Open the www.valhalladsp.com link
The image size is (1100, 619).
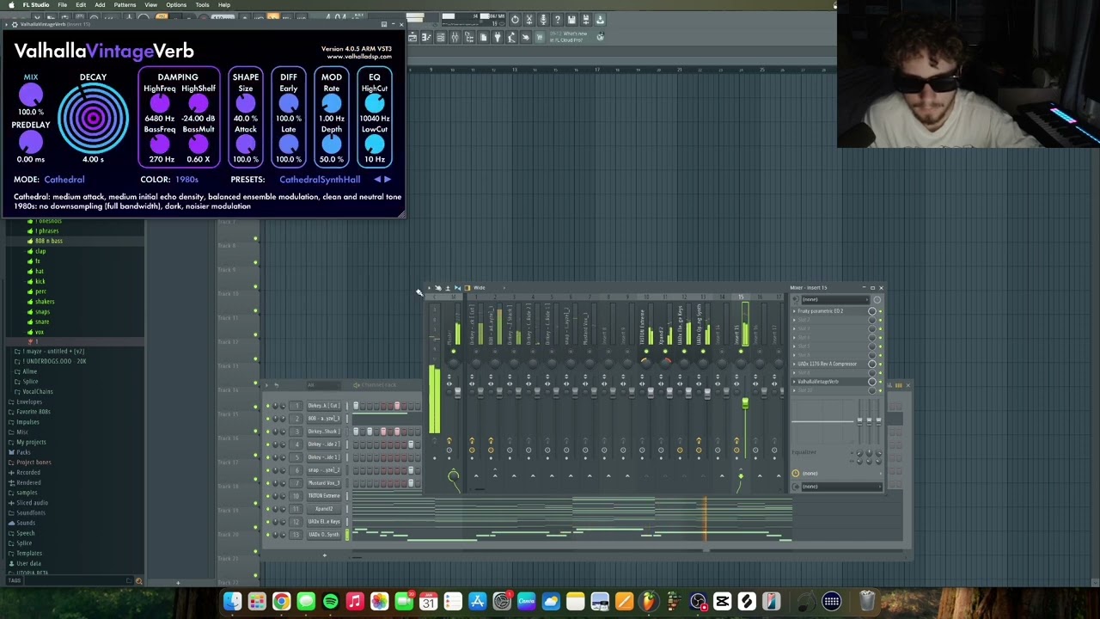(359, 57)
